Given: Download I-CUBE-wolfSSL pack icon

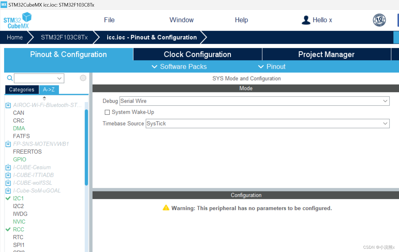Looking at the screenshot, I should [8, 183].
